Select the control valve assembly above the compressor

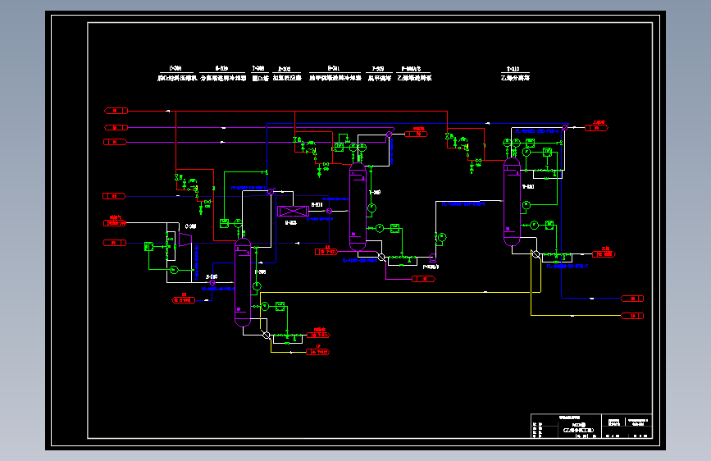(194, 193)
